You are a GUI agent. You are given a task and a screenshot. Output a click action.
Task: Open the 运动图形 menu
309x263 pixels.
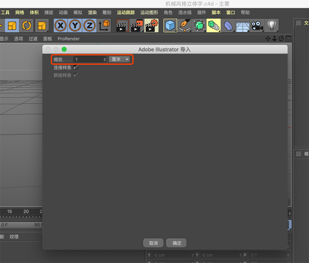[149, 12]
